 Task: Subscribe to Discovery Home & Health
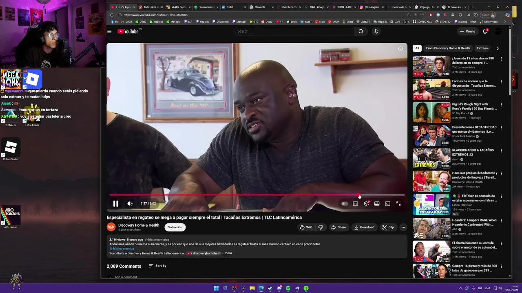[x=175, y=227]
